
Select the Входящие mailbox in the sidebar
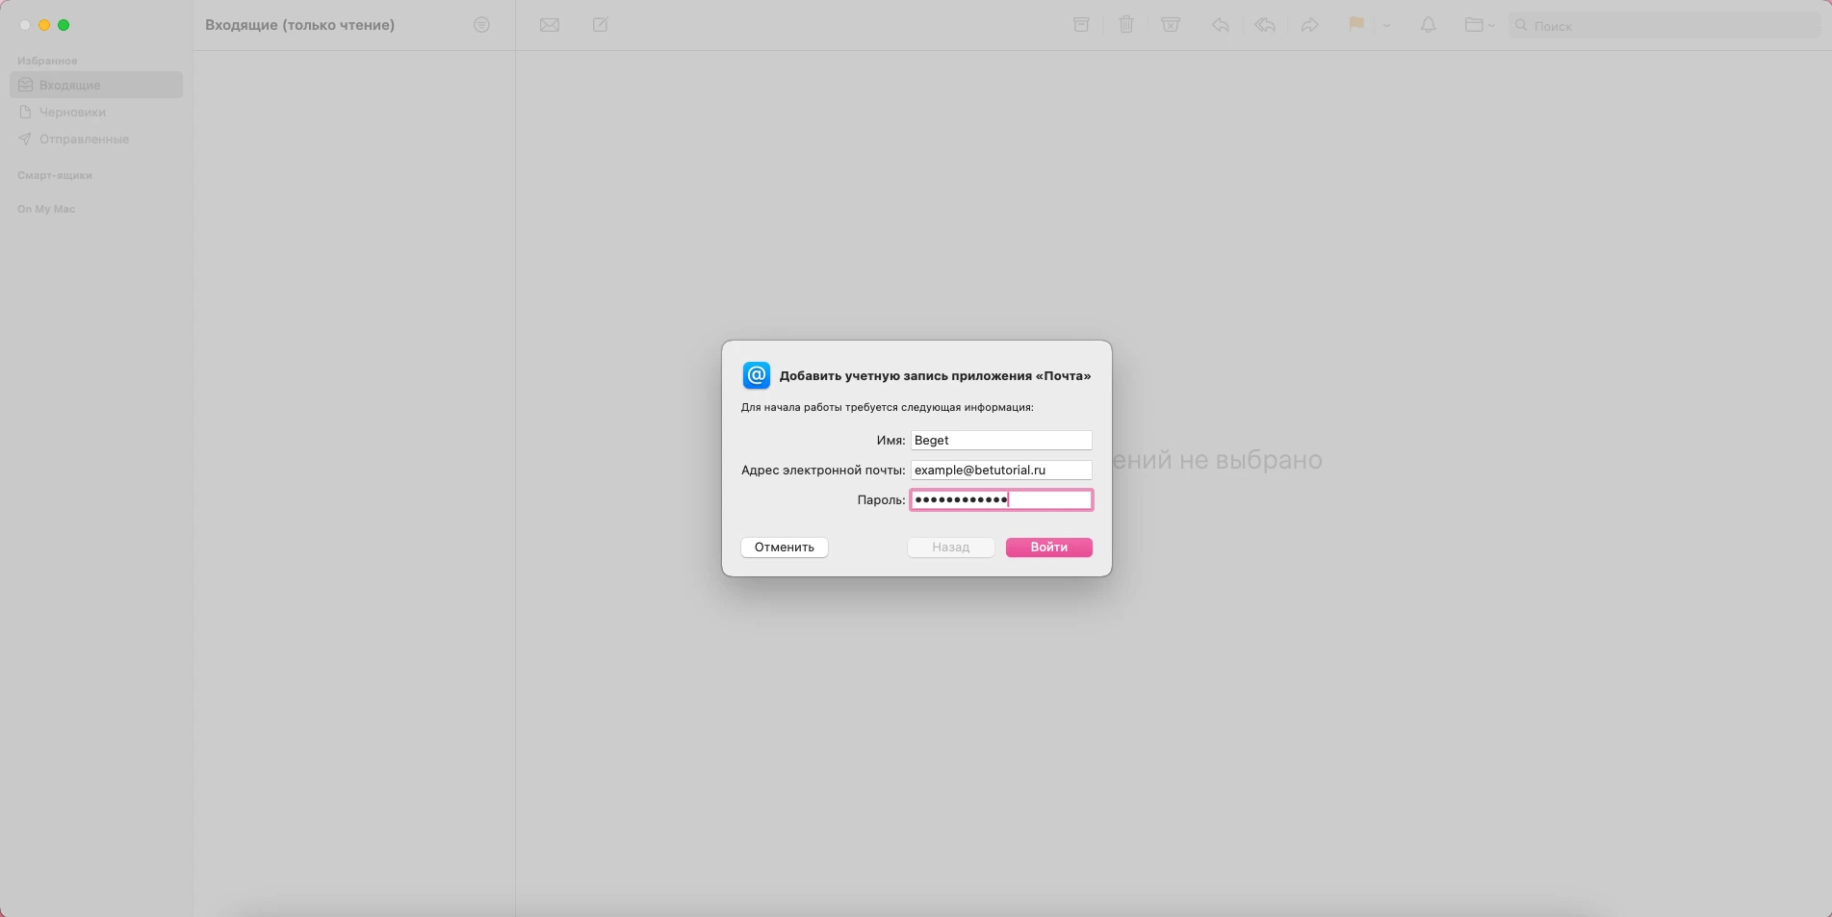pos(70,85)
